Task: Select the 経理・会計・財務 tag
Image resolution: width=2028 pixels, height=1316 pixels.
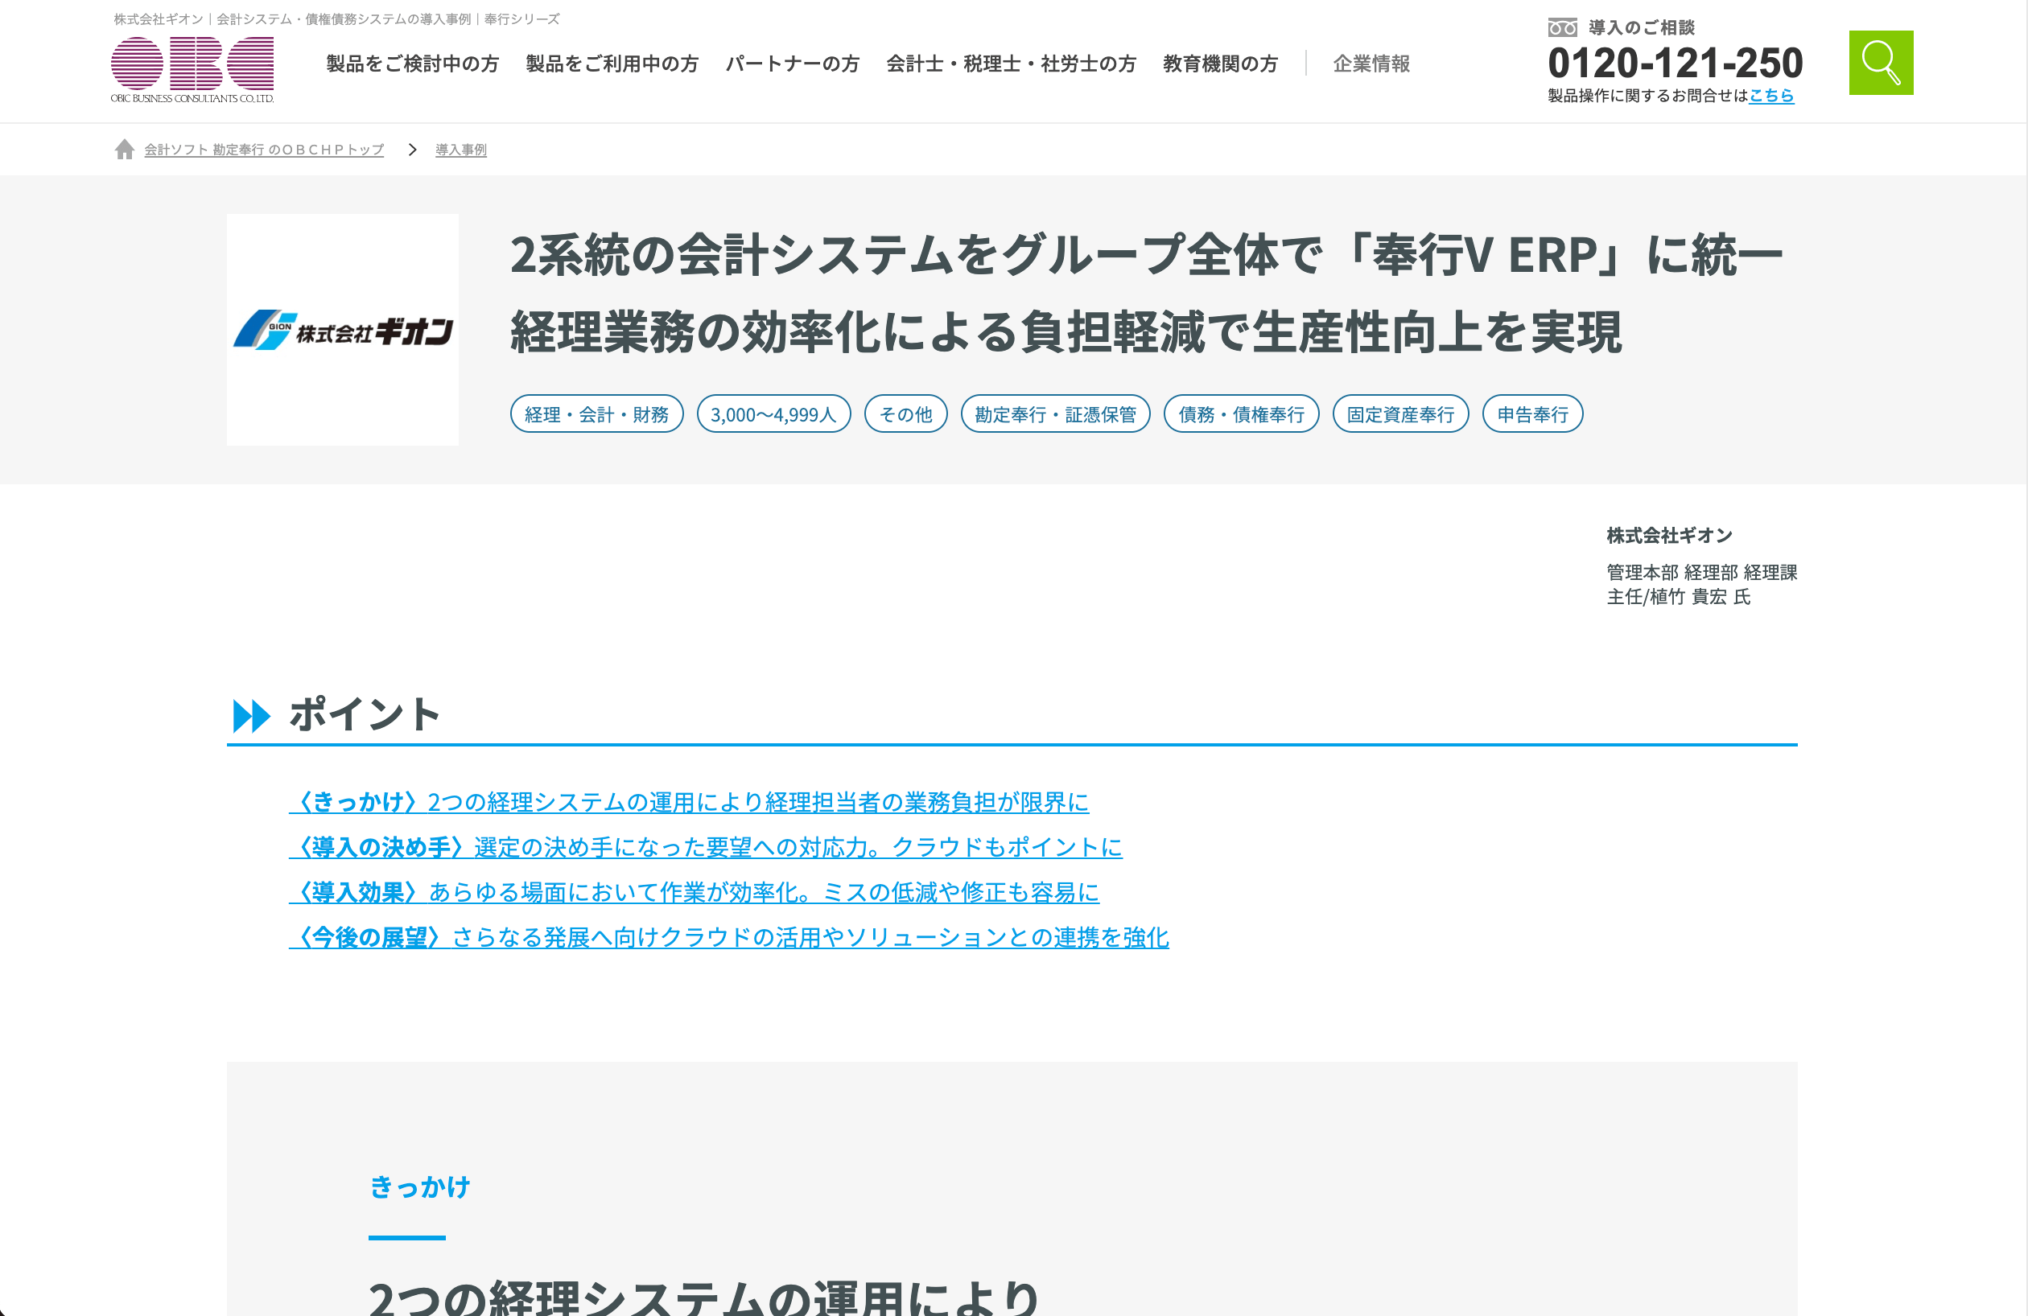Action: point(596,414)
